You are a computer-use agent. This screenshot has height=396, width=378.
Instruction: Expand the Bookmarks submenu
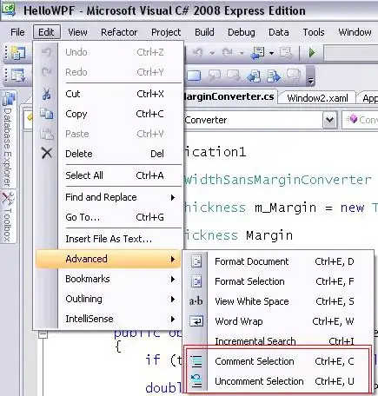click(109, 279)
